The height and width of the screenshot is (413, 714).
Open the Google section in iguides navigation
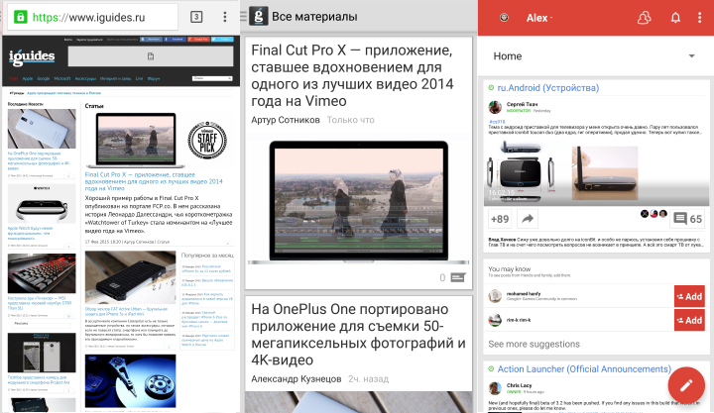(44, 78)
